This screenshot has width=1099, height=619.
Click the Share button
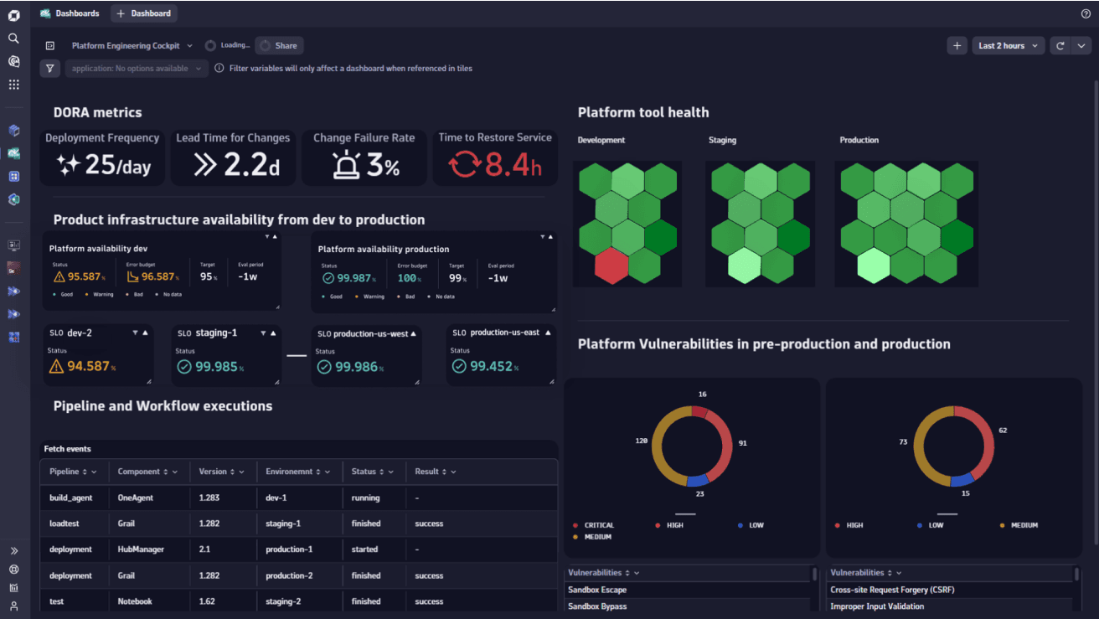pyautogui.click(x=280, y=46)
